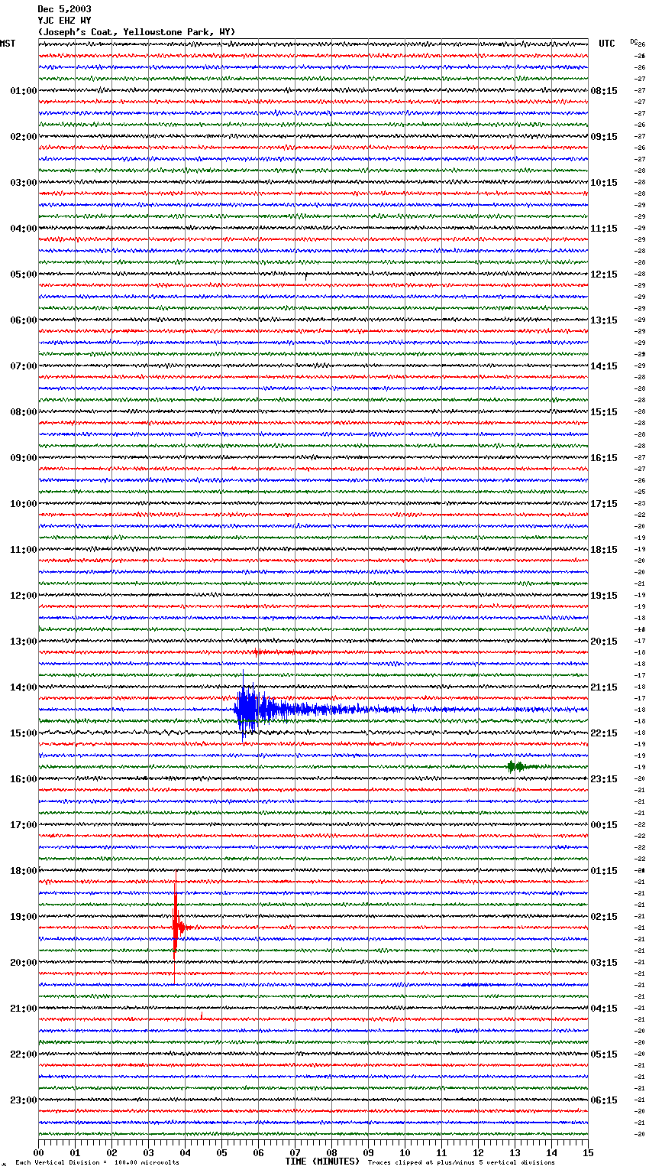Click the MST axis header
The width and height of the screenshot is (649, 1173).
pyautogui.click(x=8, y=44)
